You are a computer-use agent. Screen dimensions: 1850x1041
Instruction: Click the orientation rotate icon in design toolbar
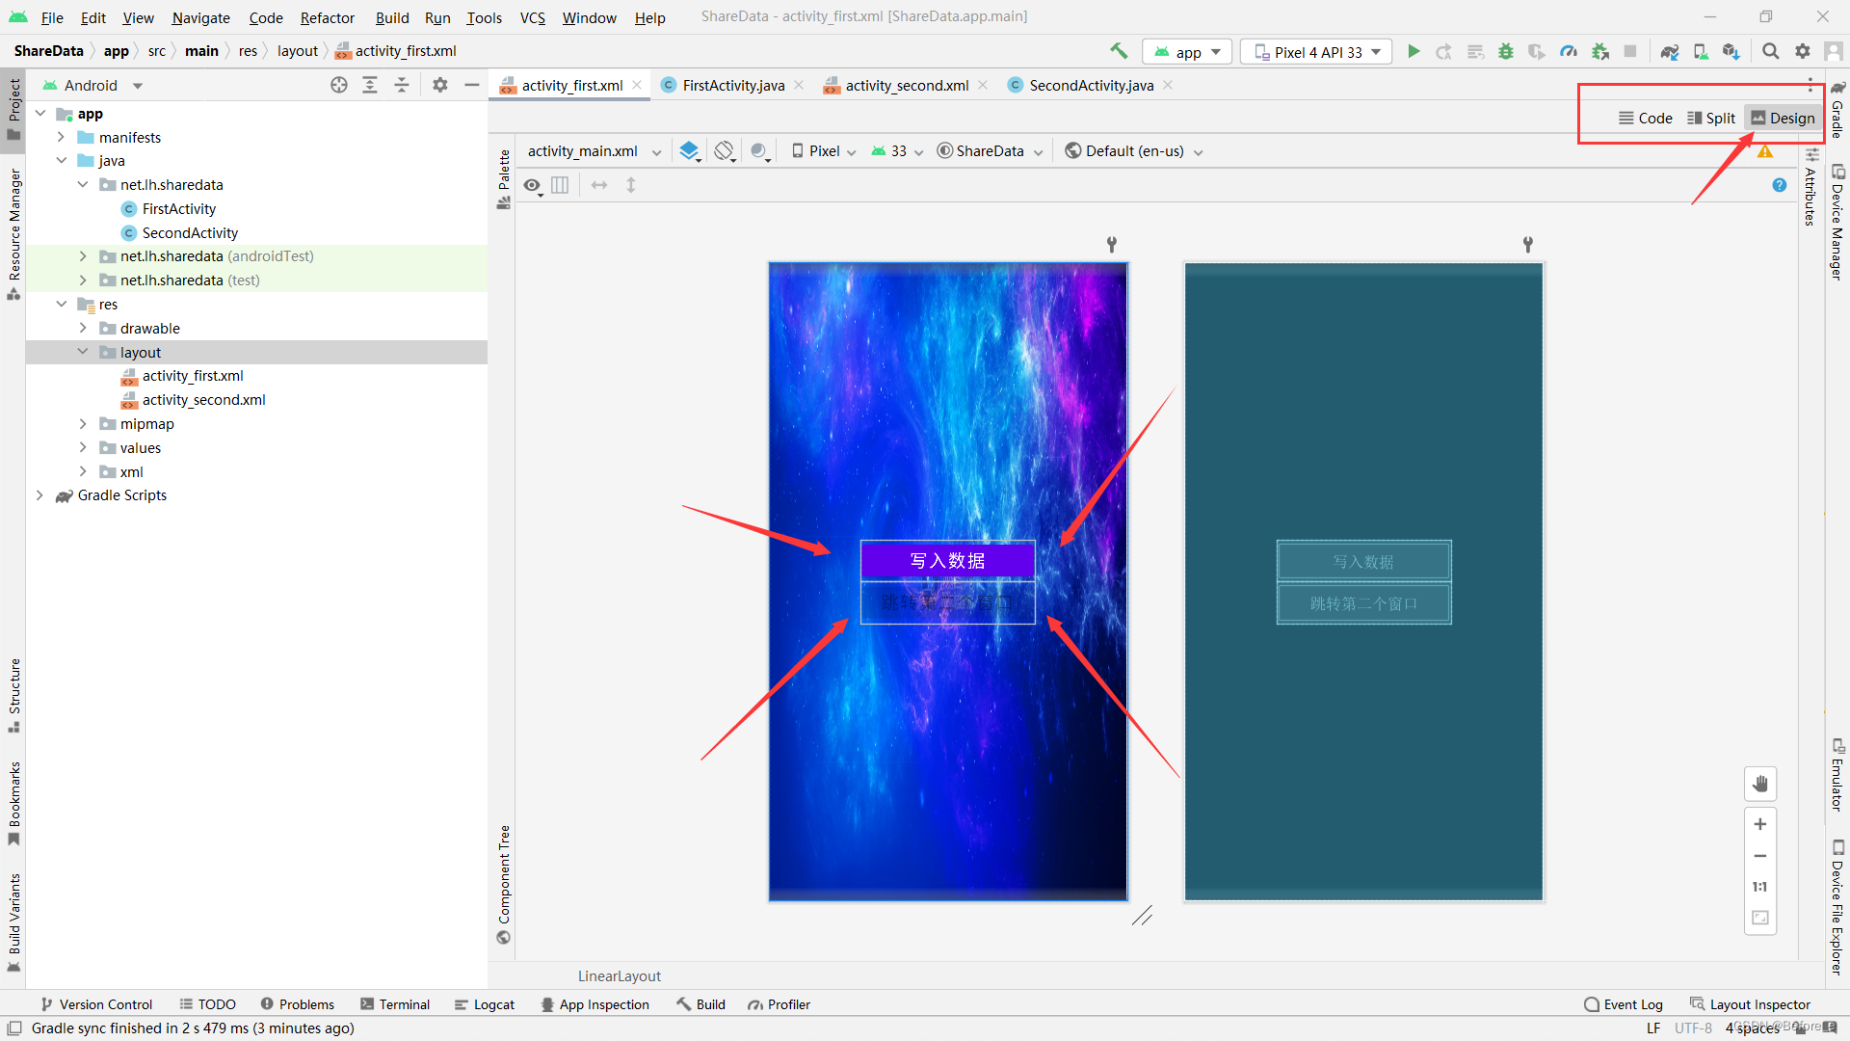click(x=725, y=151)
